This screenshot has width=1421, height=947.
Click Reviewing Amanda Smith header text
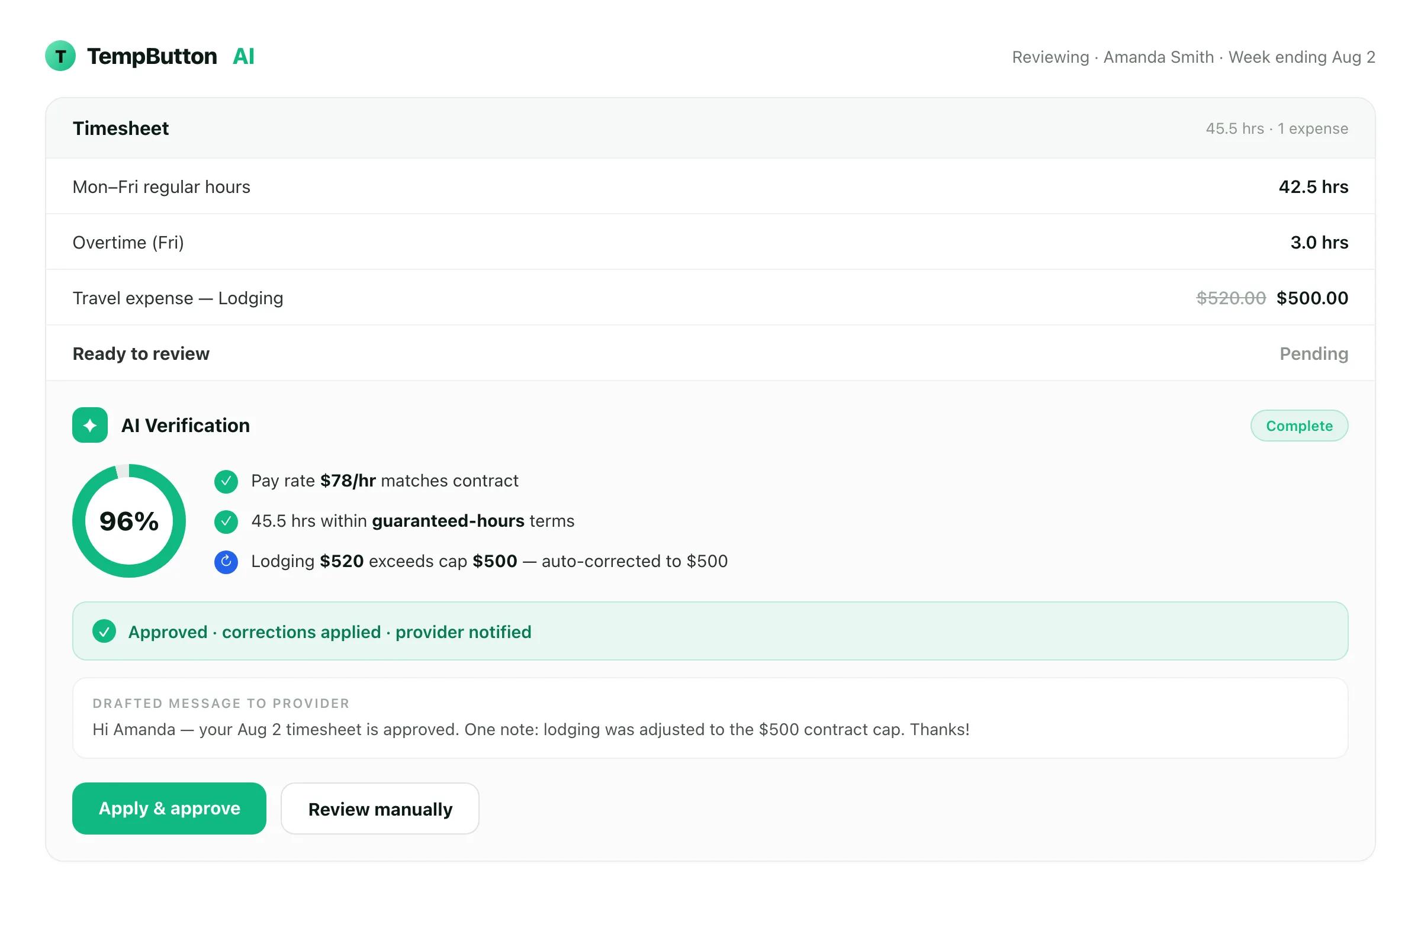(1194, 57)
